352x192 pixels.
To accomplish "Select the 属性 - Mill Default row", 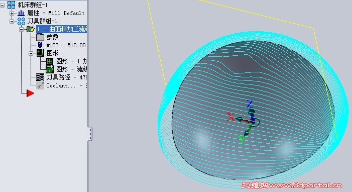I will pos(56,13).
